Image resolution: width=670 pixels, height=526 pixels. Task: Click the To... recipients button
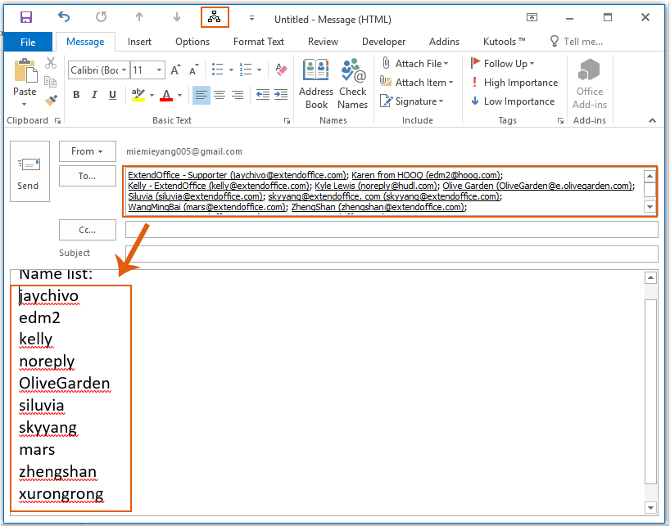coord(87,176)
